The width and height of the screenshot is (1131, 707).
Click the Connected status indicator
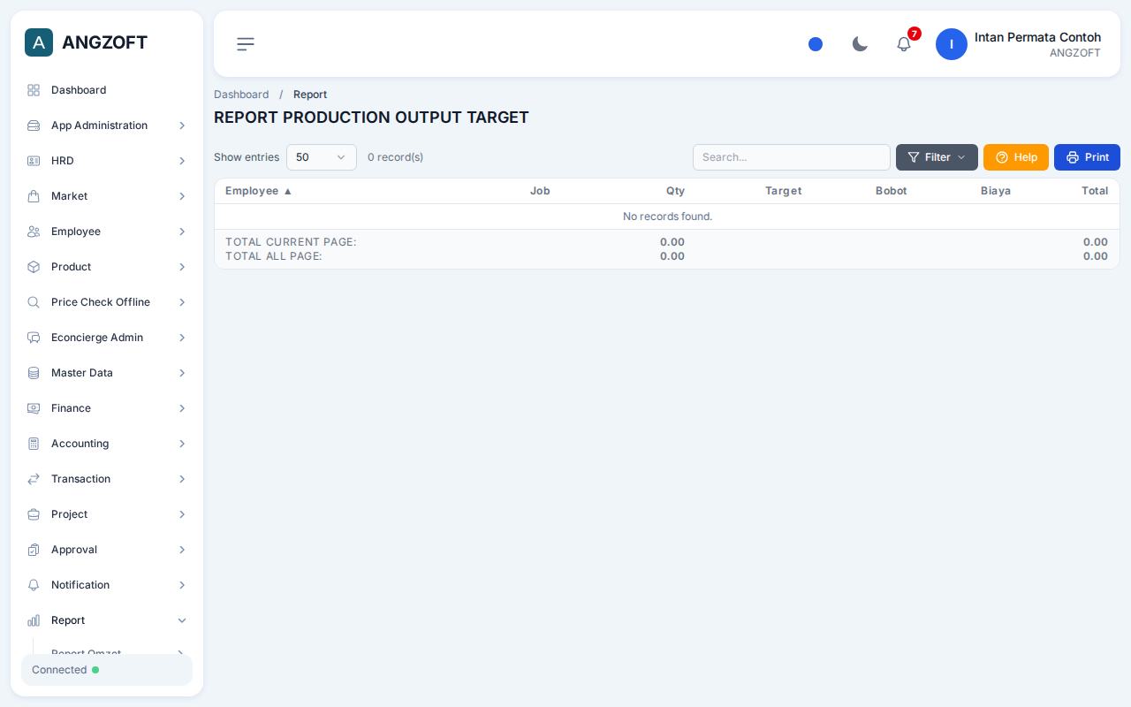coord(107,670)
